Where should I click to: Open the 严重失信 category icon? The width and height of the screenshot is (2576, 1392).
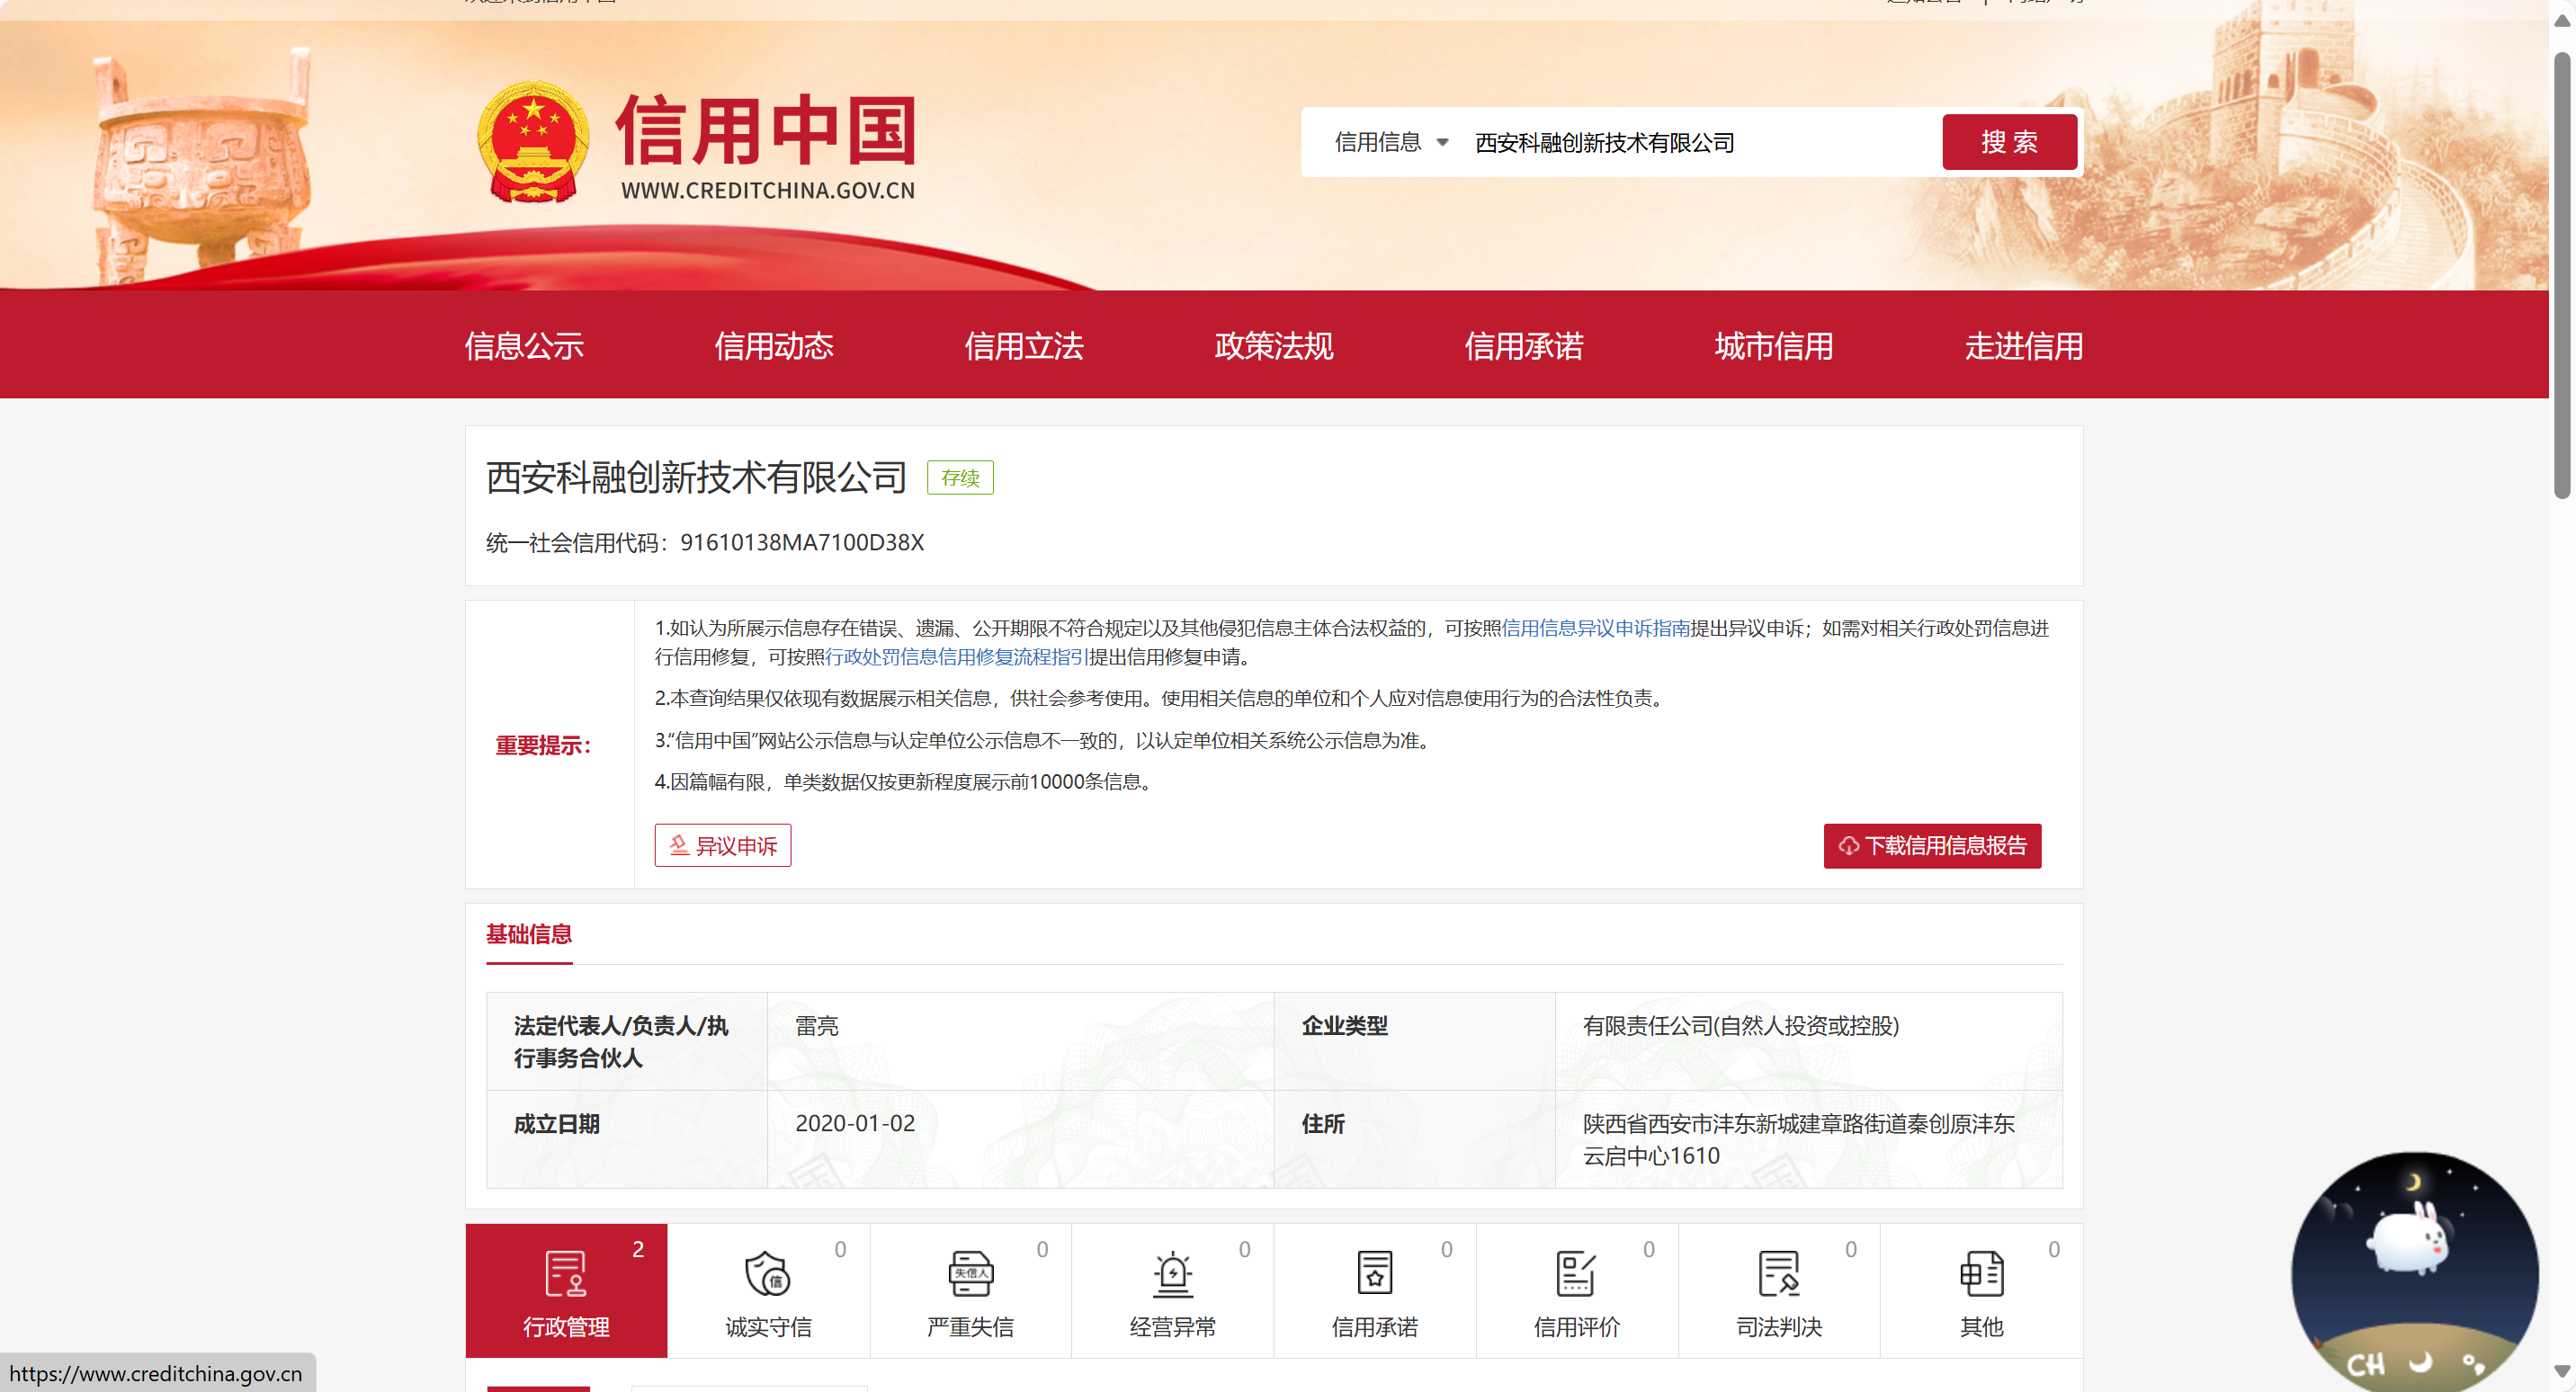point(970,1274)
